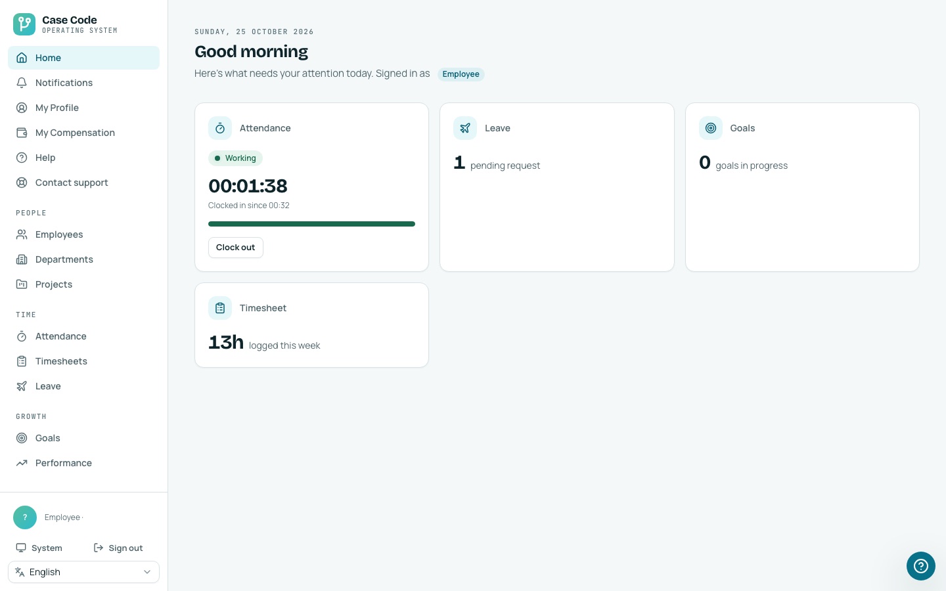Open the Projects menu item

coord(83,284)
